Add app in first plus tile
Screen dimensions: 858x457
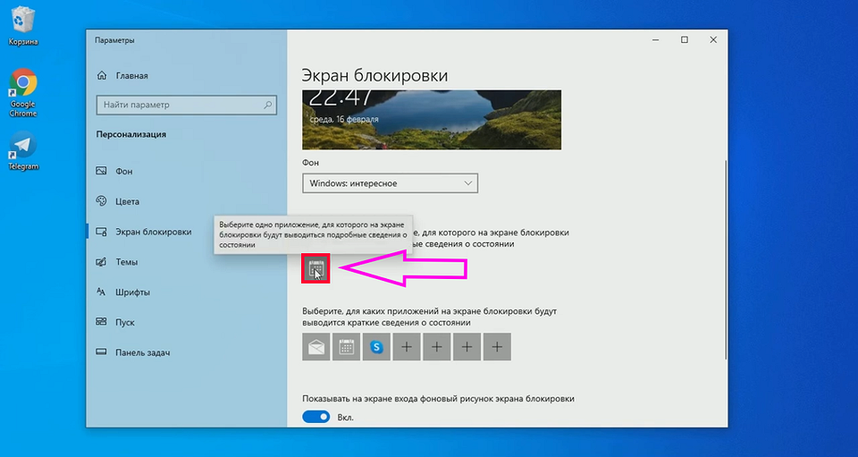tap(407, 347)
